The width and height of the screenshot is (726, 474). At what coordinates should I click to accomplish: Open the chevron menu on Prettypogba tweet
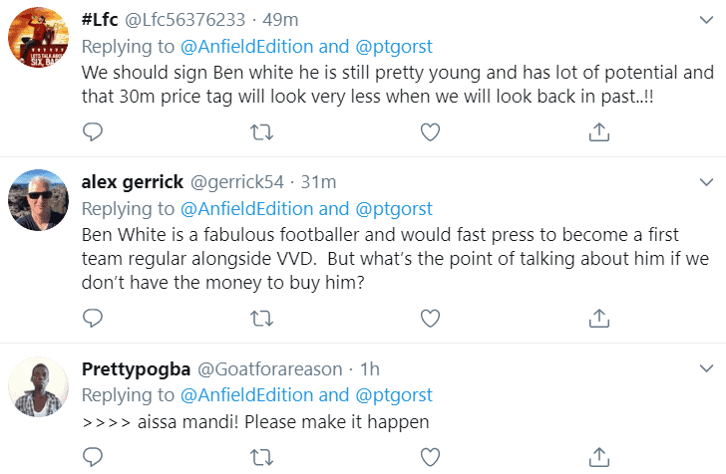point(706,368)
